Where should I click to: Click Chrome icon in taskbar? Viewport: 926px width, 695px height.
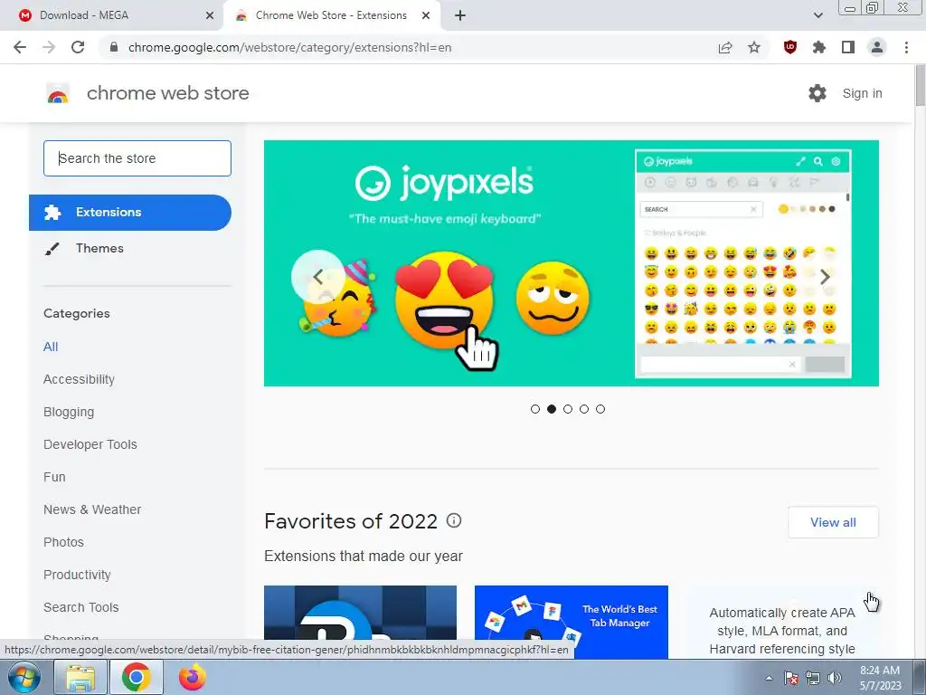click(x=137, y=677)
